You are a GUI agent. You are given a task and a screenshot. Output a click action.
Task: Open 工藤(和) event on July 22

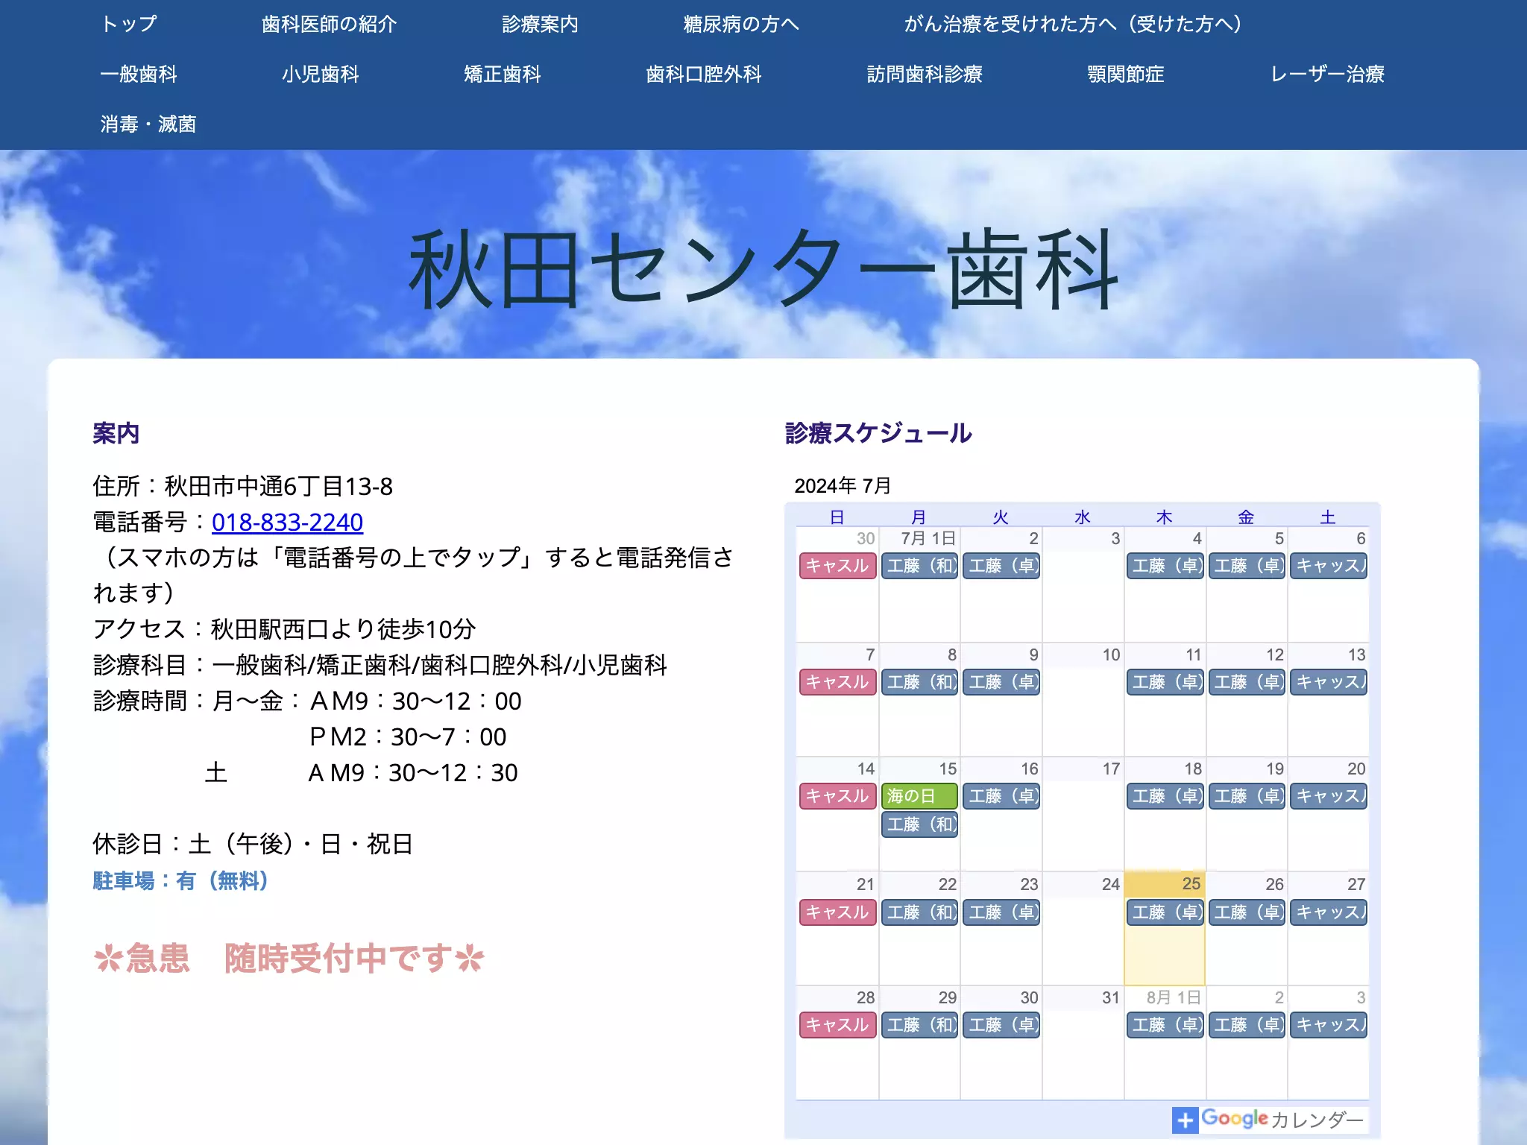[919, 912]
